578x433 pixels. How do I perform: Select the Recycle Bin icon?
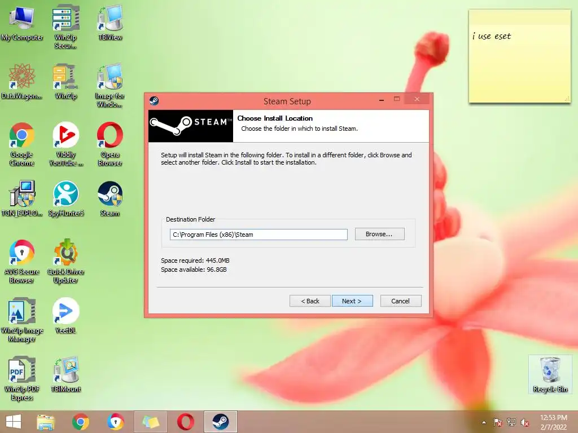[550, 375]
